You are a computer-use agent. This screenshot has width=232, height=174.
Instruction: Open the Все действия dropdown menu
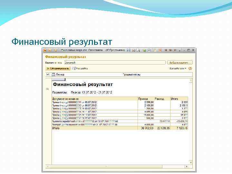click(x=178, y=68)
